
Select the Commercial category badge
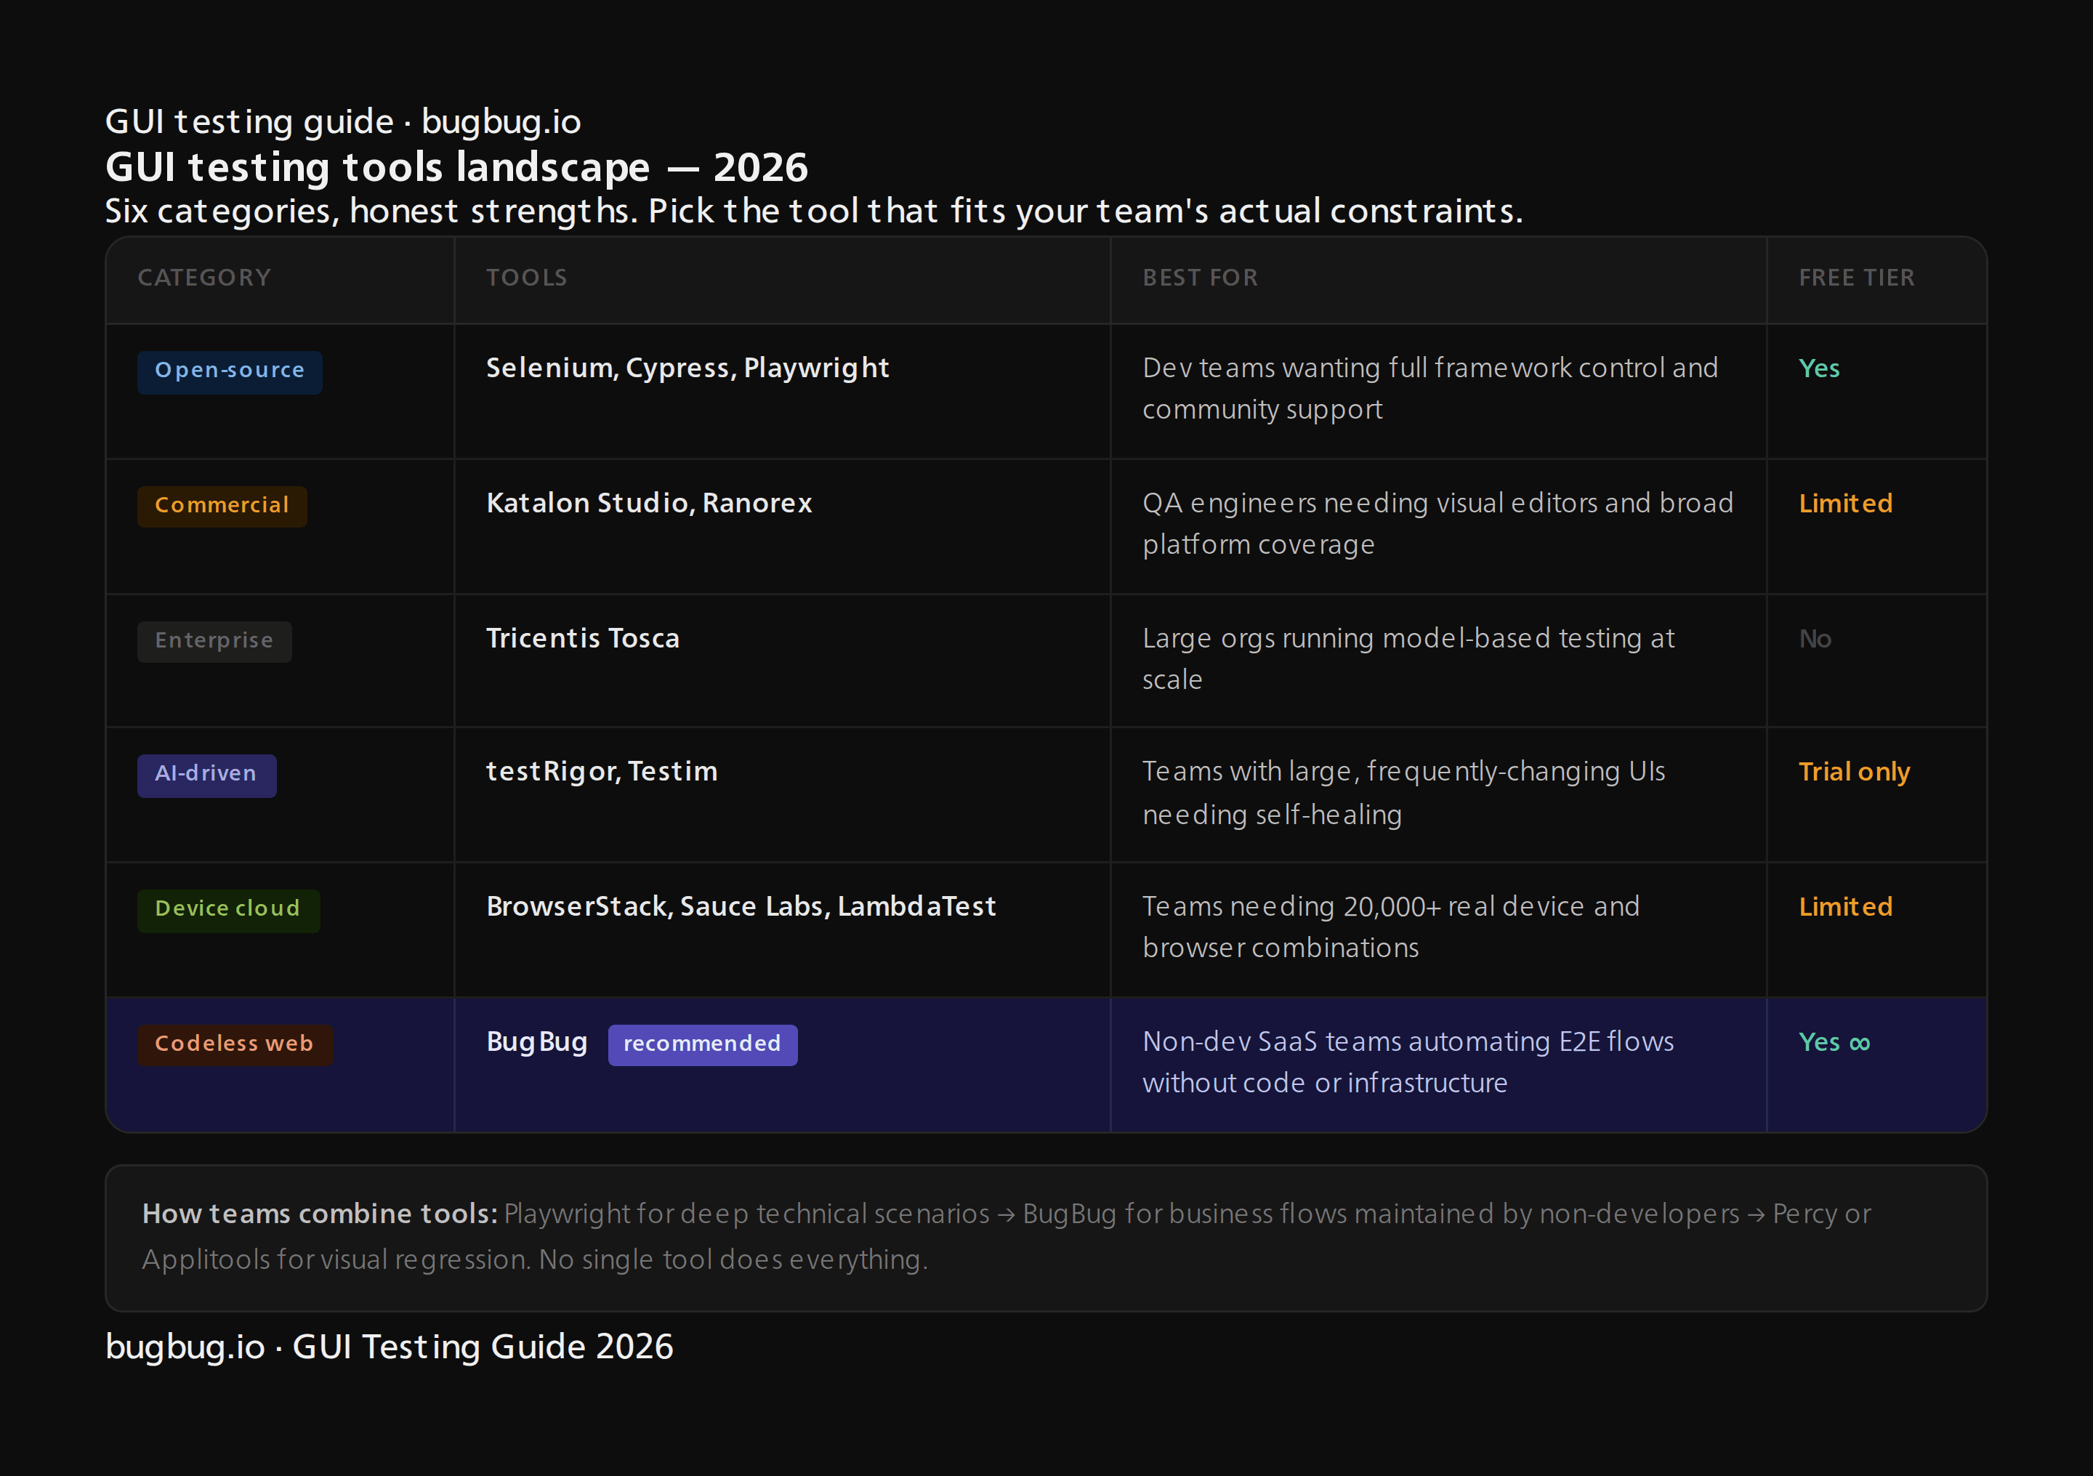[x=222, y=506]
